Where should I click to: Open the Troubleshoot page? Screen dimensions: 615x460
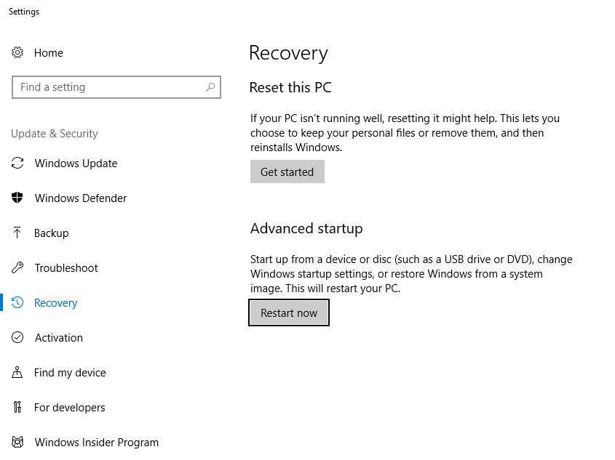pyautogui.click(x=66, y=268)
